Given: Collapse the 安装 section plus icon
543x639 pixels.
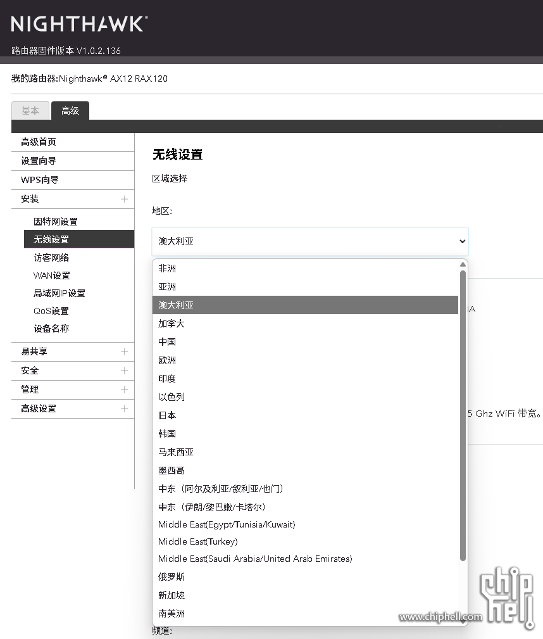Looking at the screenshot, I should 124,199.
